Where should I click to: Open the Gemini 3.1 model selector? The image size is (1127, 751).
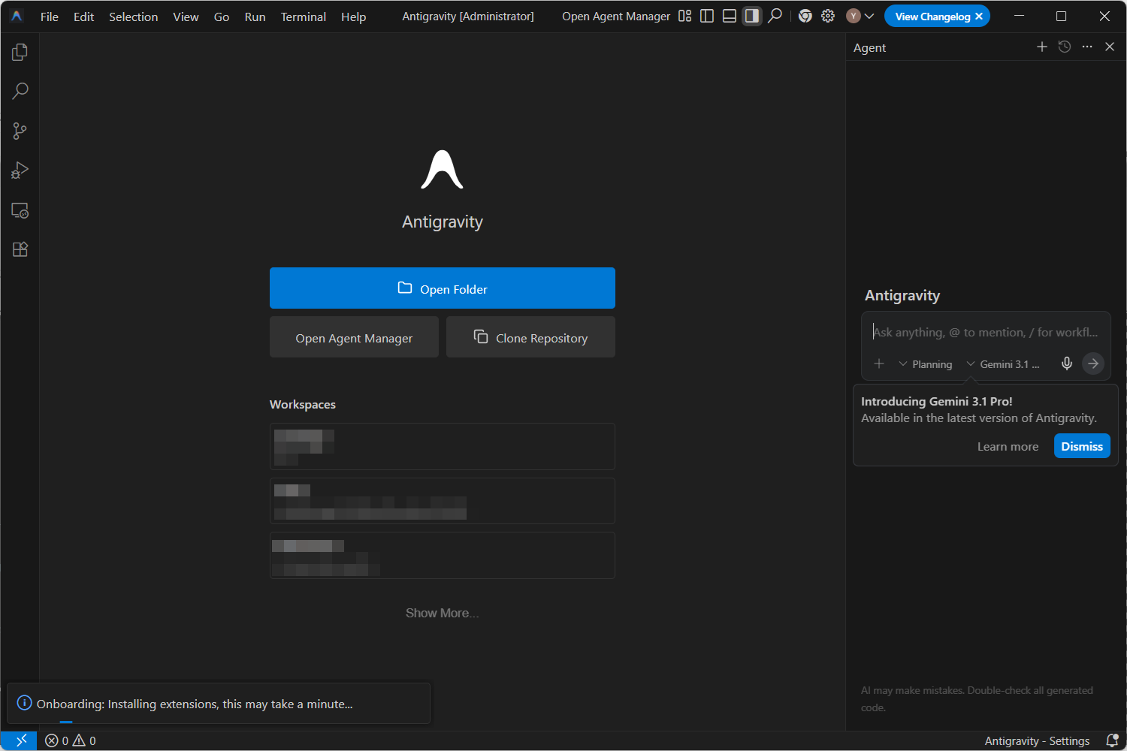pyautogui.click(x=1003, y=364)
